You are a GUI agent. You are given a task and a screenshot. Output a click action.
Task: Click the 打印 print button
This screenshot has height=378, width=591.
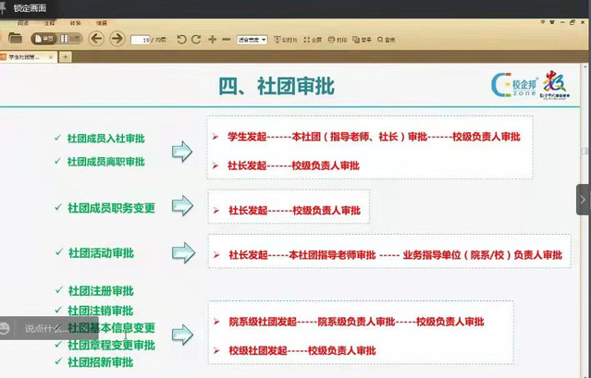339,40
